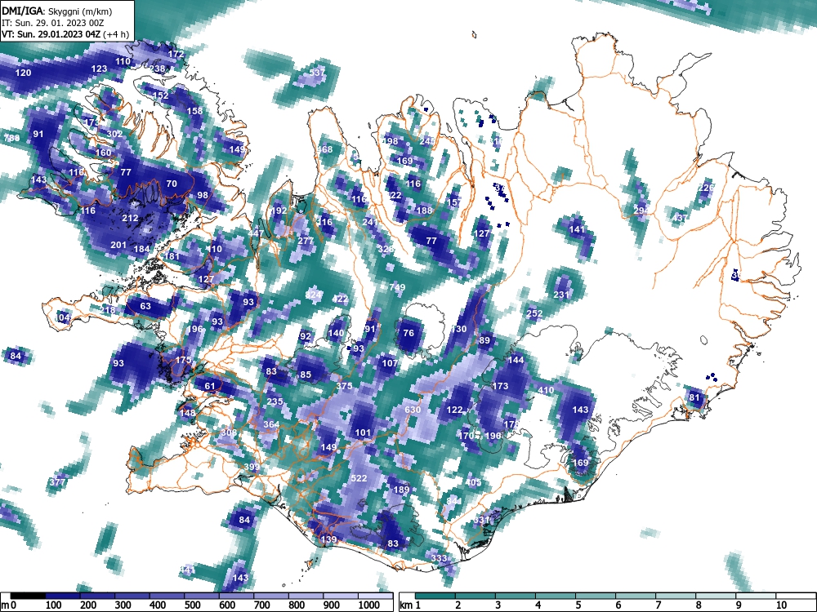Click the visibility value '364' on the map
817x612 pixels.
(271, 424)
